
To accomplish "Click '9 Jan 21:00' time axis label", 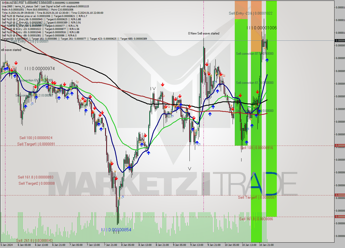I will point(214,245).
